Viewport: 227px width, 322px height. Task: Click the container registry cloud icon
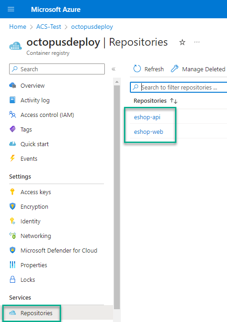click(15, 46)
